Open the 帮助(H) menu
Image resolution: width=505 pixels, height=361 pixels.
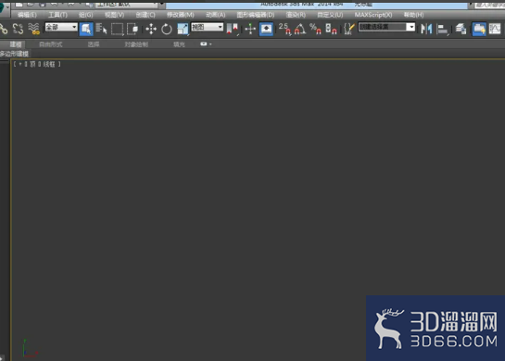point(413,15)
